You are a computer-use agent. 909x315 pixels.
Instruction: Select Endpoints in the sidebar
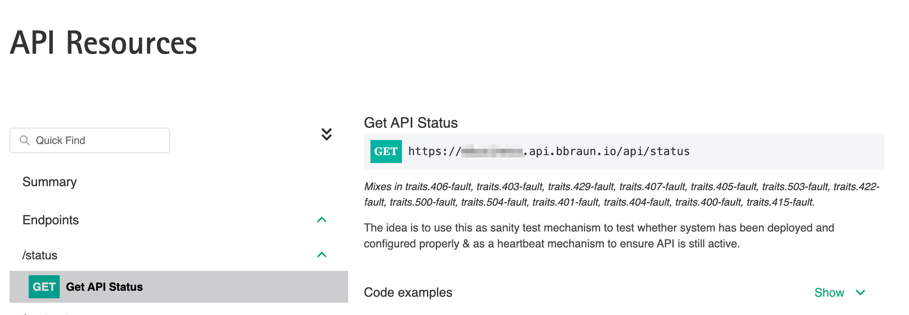click(51, 220)
